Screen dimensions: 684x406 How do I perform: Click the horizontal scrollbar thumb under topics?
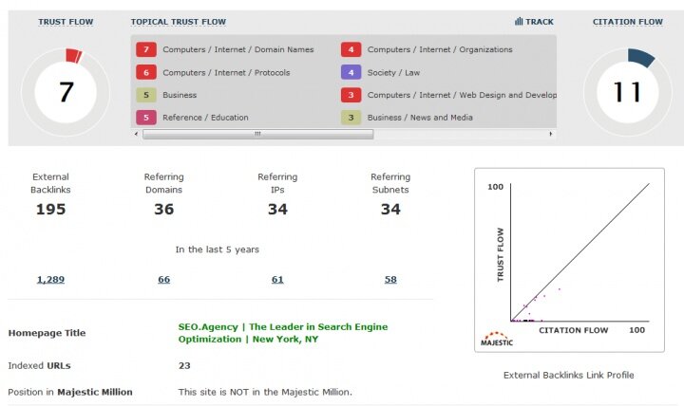click(257, 134)
